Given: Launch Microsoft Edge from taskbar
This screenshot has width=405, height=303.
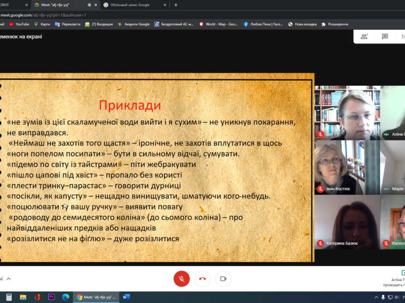Looking at the screenshot, I should tap(65, 297).
